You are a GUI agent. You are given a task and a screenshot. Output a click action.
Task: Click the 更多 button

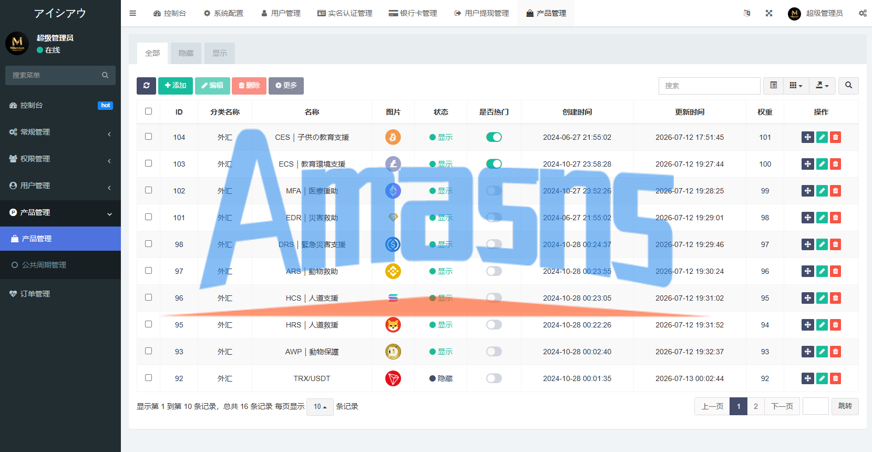(x=286, y=86)
